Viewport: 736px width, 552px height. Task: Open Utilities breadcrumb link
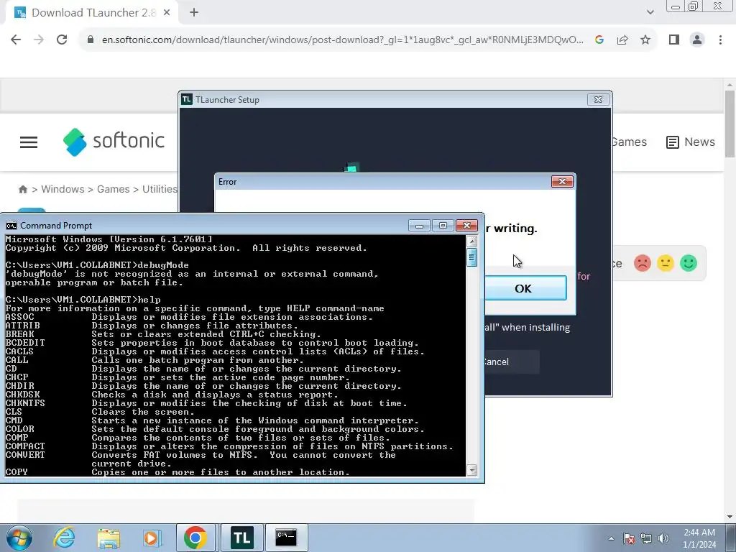(x=160, y=189)
